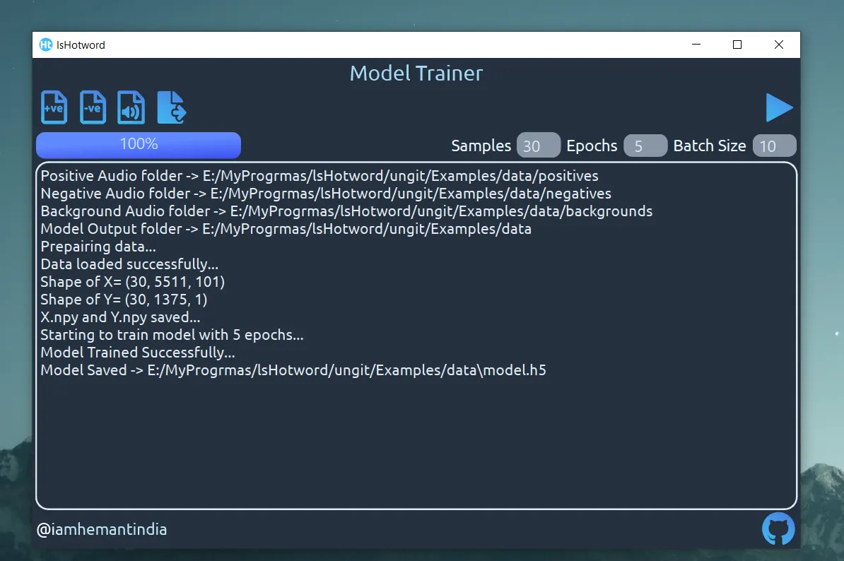Screen dimensions: 844x561
Task: Start training with the blue play button
Action: [779, 107]
